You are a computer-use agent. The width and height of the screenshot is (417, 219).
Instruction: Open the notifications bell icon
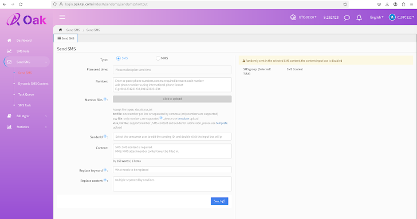[359, 18]
